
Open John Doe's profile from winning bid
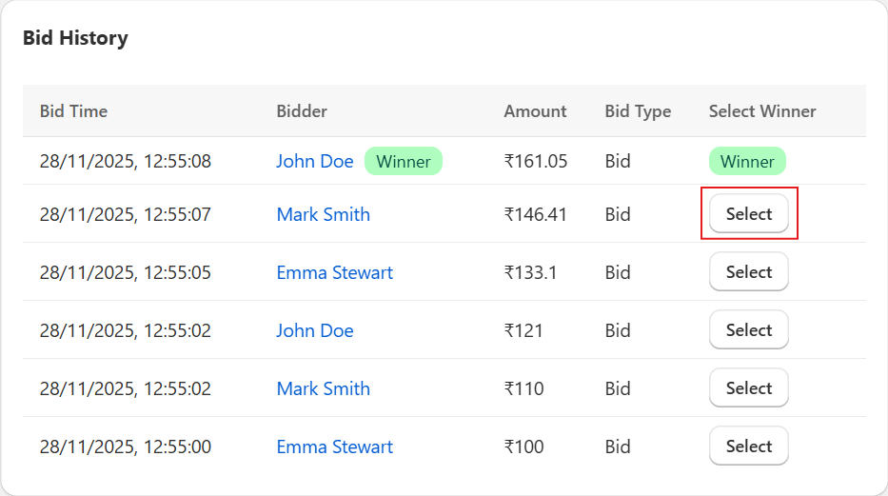(315, 161)
